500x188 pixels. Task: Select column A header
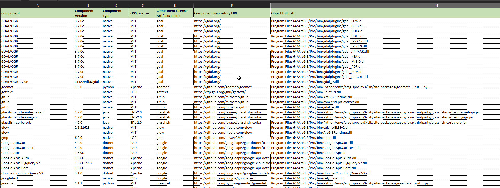(37, 5)
